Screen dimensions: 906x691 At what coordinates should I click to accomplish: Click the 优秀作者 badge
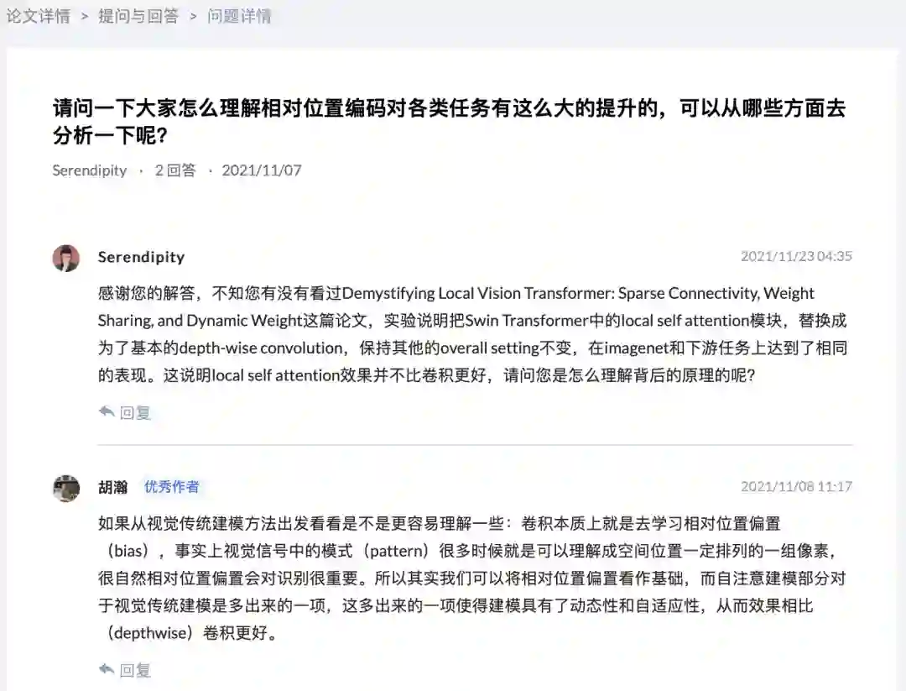coord(172,487)
